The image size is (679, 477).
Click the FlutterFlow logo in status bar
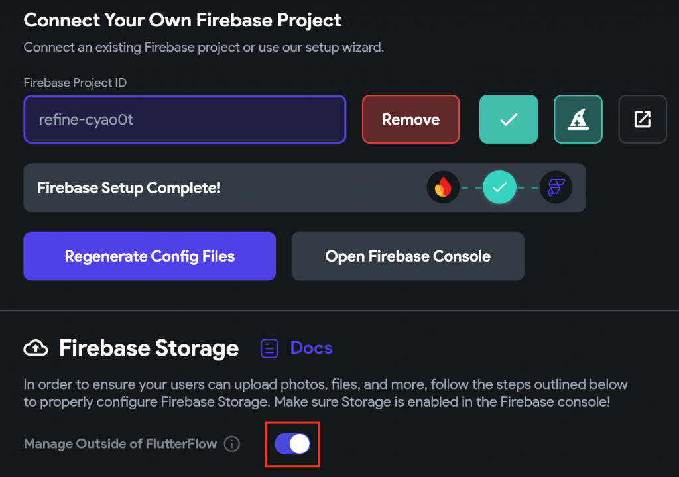pos(556,187)
